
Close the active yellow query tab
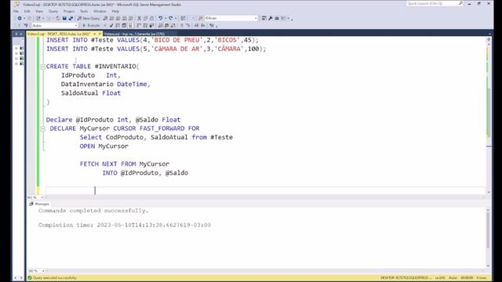coord(100,34)
